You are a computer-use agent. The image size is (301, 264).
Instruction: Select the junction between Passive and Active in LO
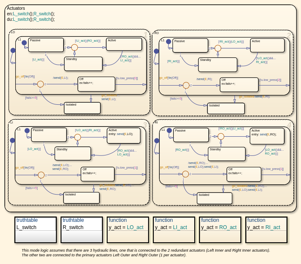click(x=74, y=47)
